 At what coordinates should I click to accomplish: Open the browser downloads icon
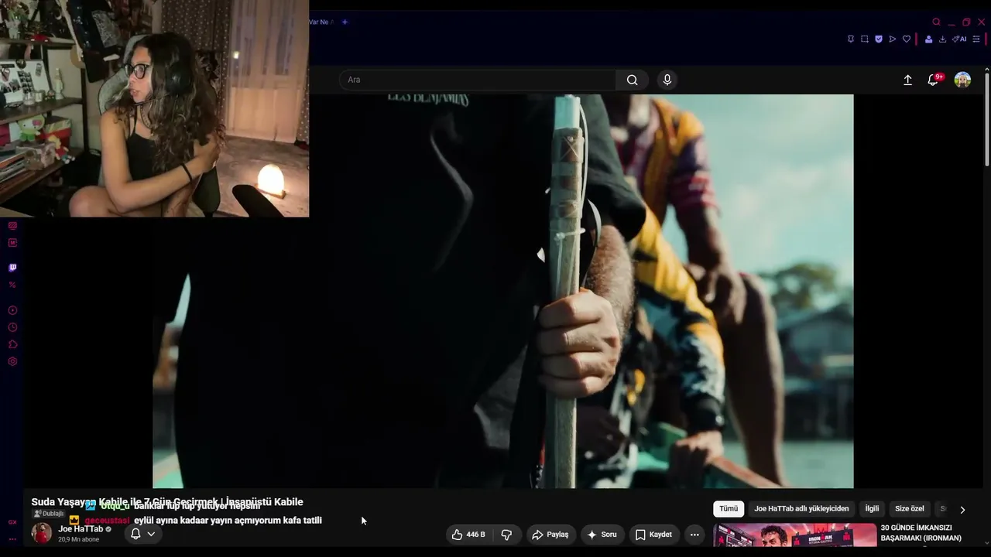point(942,39)
